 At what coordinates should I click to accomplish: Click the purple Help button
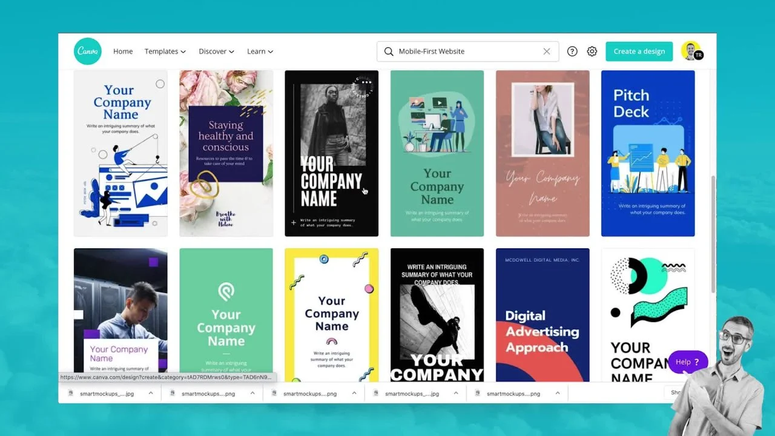coord(688,362)
